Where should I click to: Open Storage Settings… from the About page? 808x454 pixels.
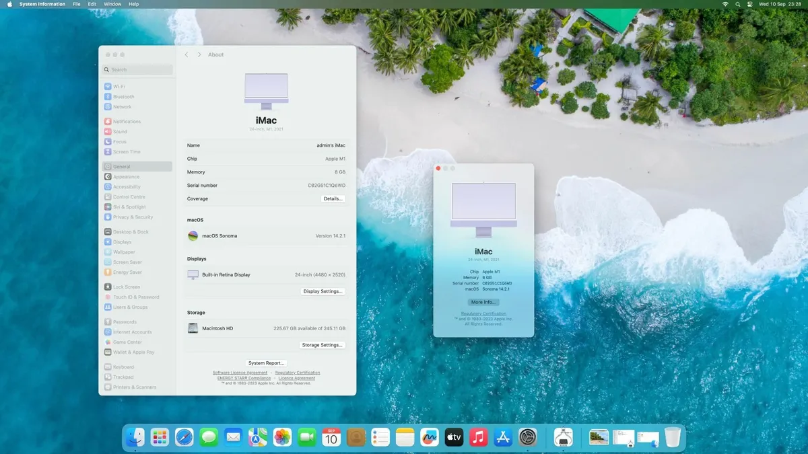(323, 345)
